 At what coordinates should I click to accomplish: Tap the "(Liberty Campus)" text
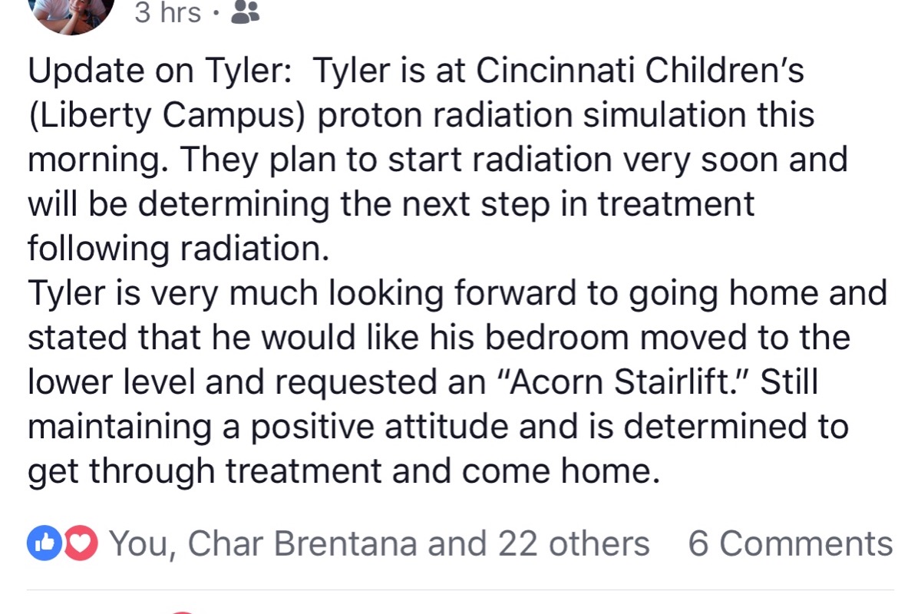click(x=167, y=117)
